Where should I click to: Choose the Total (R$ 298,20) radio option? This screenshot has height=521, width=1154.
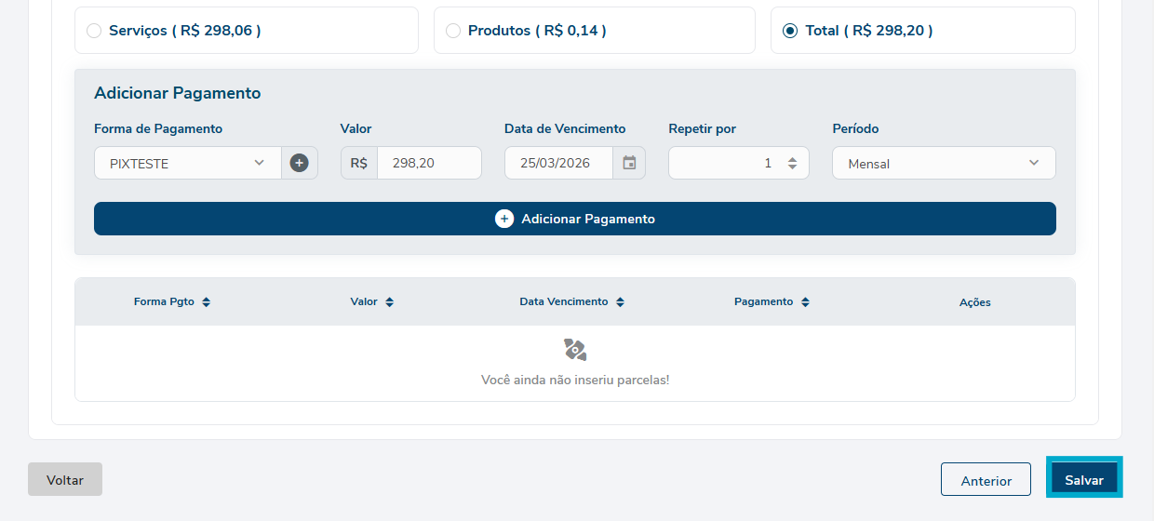point(790,31)
